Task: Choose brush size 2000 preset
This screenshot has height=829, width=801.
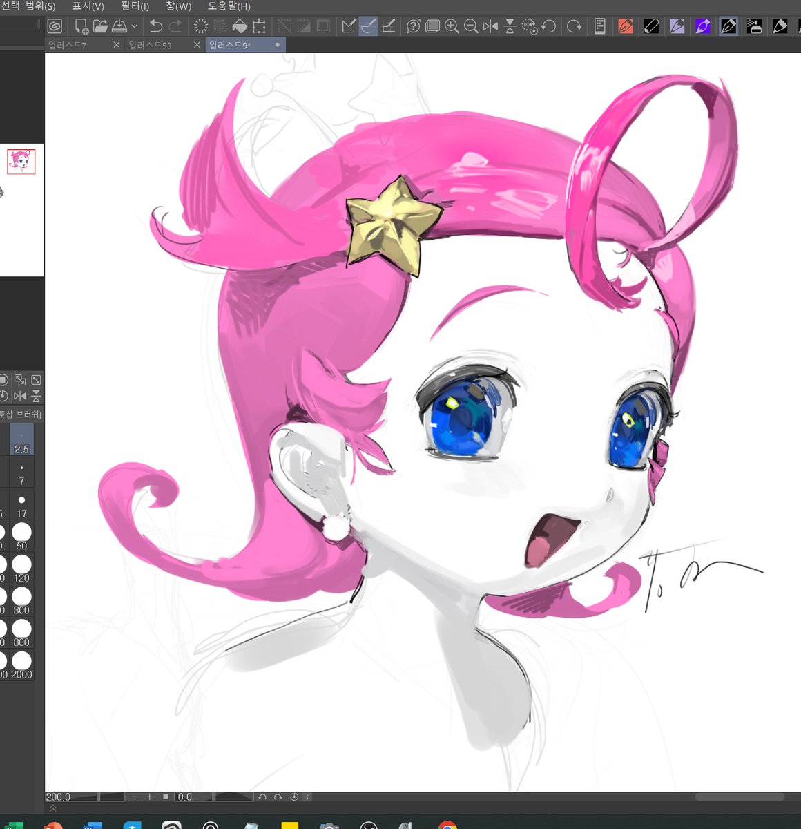Action: [x=21, y=665]
